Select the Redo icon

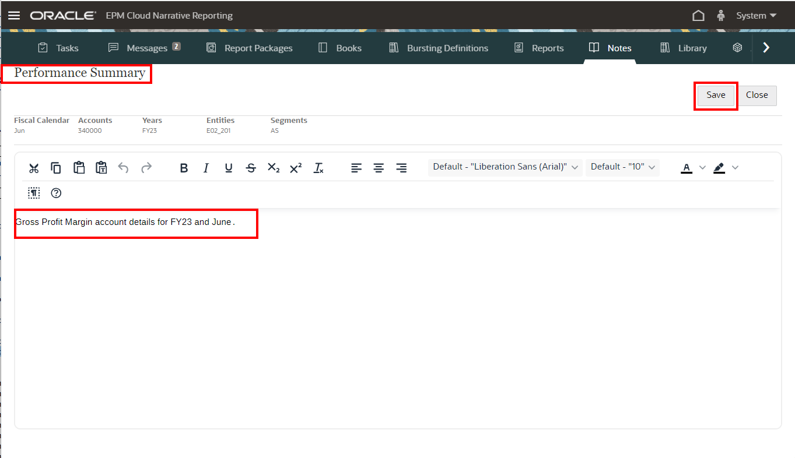[x=146, y=168]
